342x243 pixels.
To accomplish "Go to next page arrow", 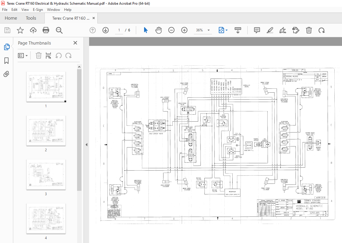I will (x=106, y=30).
